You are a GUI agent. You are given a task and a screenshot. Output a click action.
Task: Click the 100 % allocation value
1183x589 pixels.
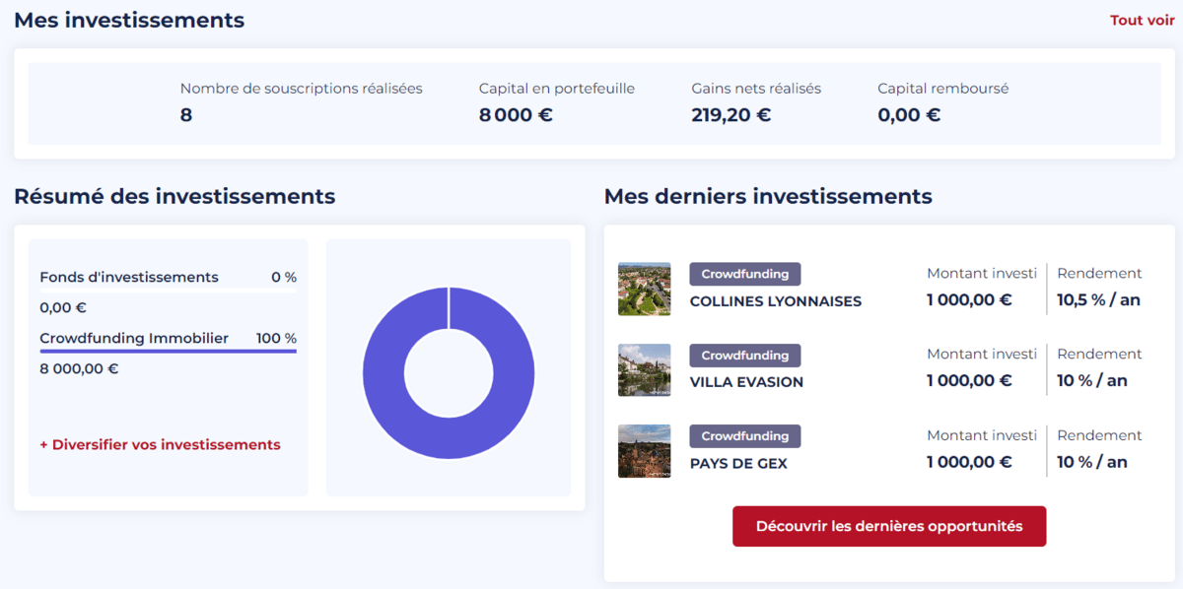276,338
